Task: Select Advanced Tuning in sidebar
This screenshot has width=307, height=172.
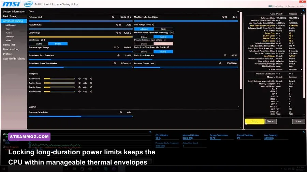Action: [13, 21]
